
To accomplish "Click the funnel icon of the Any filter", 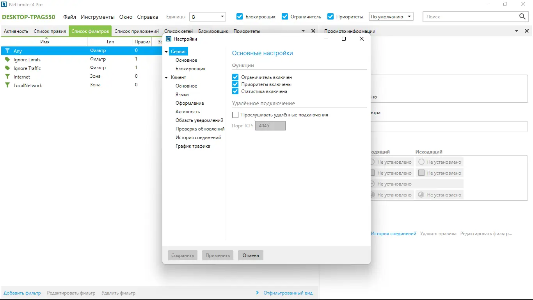I will tap(7, 51).
